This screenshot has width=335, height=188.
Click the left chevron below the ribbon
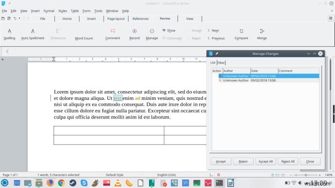(x=8, y=51)
